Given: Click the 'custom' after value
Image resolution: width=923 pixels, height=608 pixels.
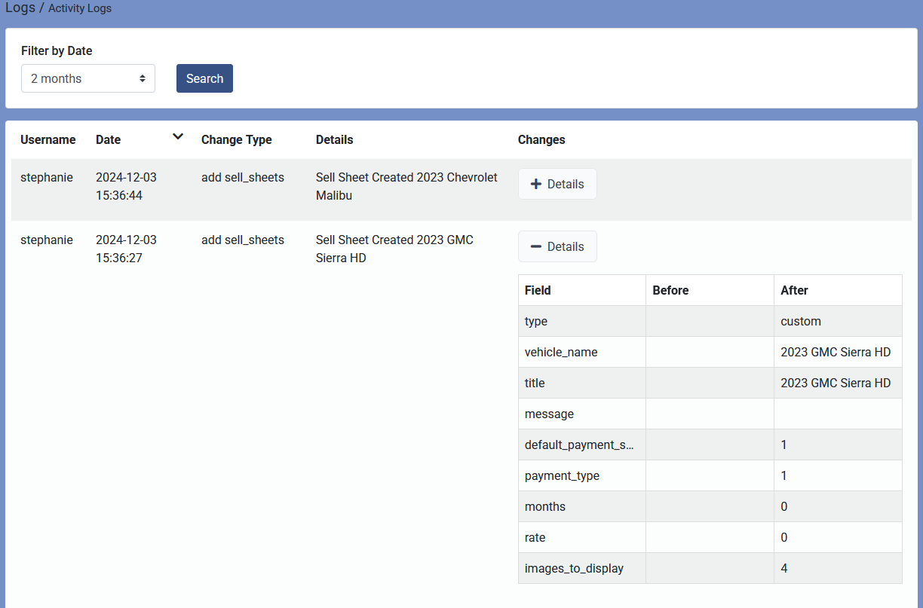Looking at the screenshot, I should [x=801, y=321].
